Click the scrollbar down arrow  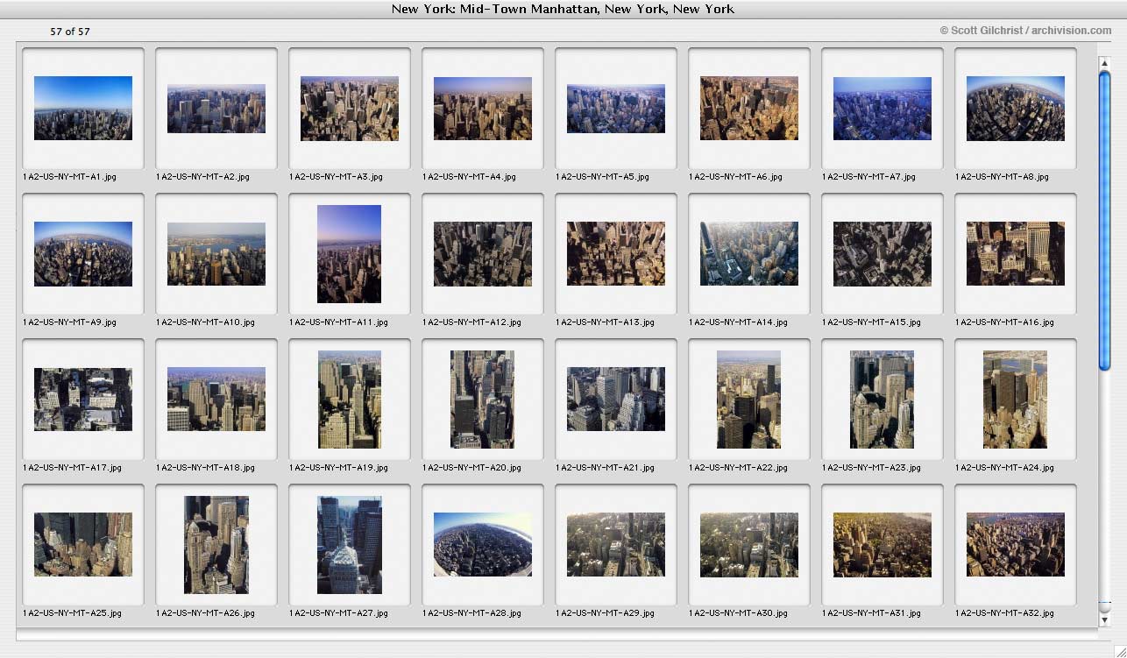[x=1104, y=619]
